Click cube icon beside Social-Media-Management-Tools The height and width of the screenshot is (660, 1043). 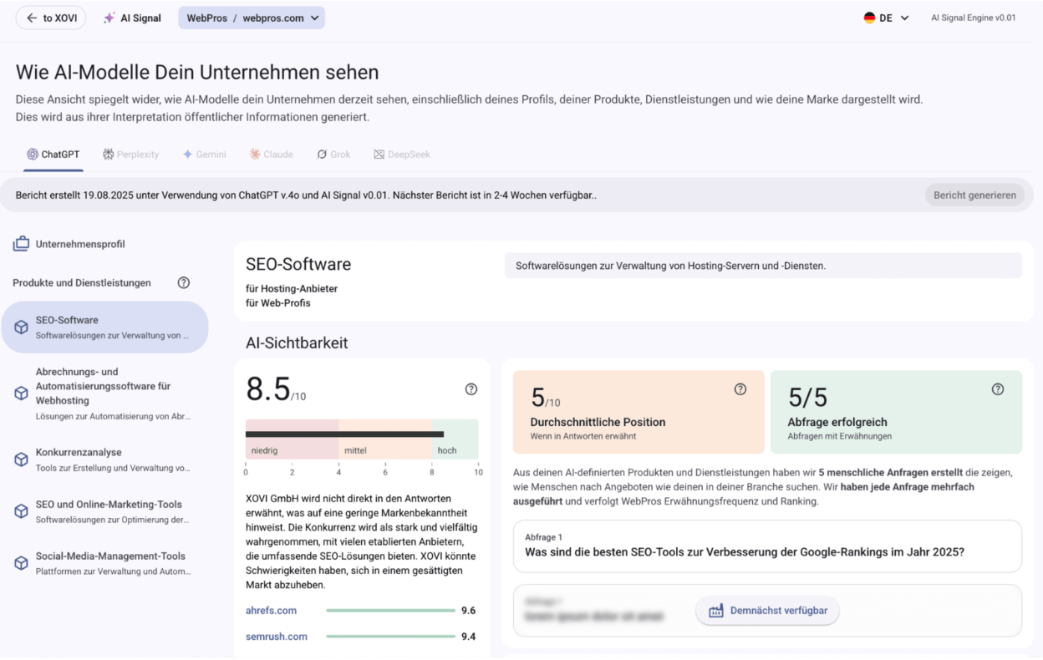click(x=22, y=563)
